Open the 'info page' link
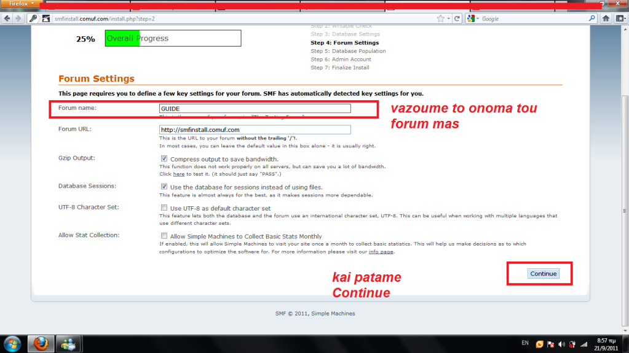This screenshot has width=629, height=353. click(381, 252)
